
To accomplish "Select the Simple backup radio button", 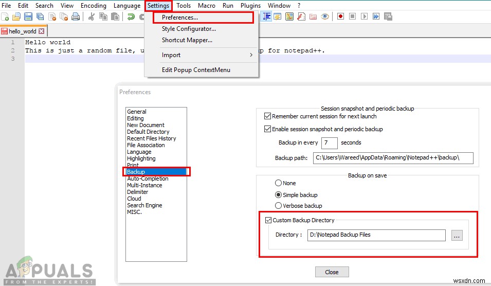I will [x=278, y=195].
